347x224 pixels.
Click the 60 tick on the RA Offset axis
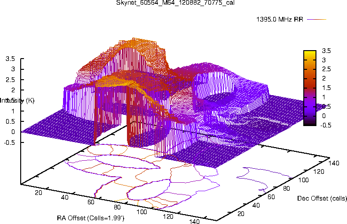(x=91, y=202)
